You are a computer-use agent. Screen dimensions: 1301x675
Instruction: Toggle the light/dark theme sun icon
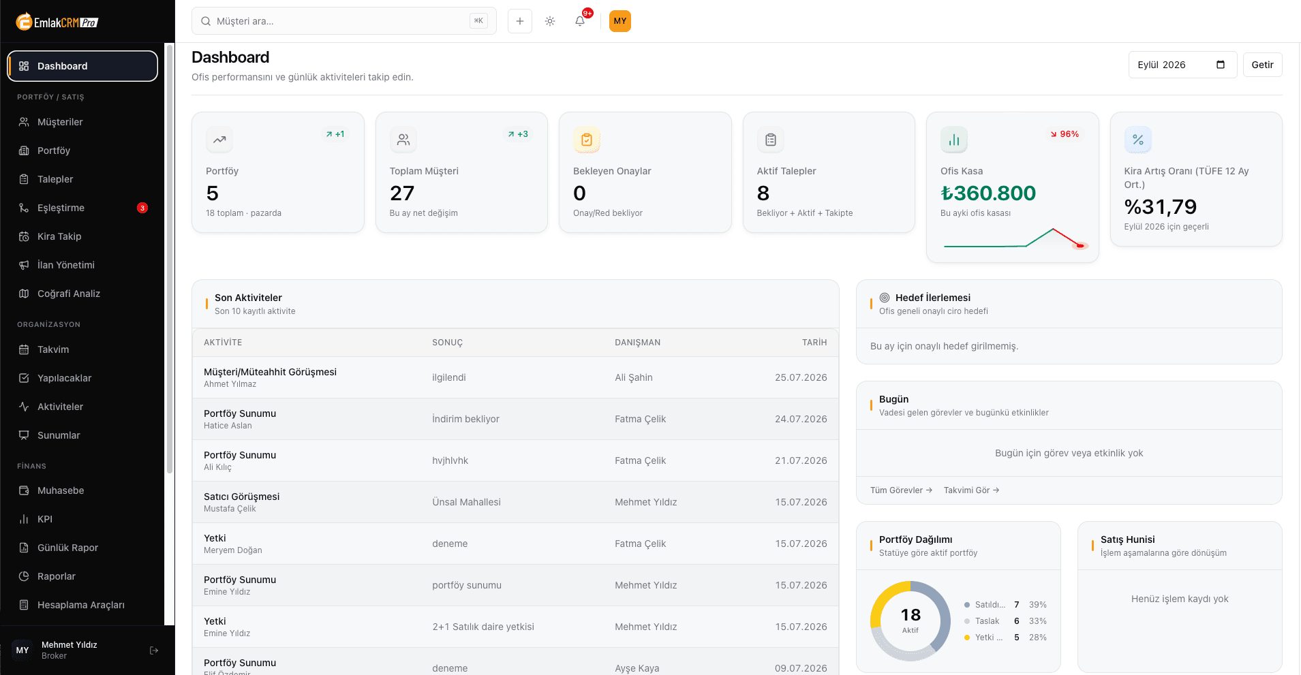pyautogui.click(x=550, y=21)
